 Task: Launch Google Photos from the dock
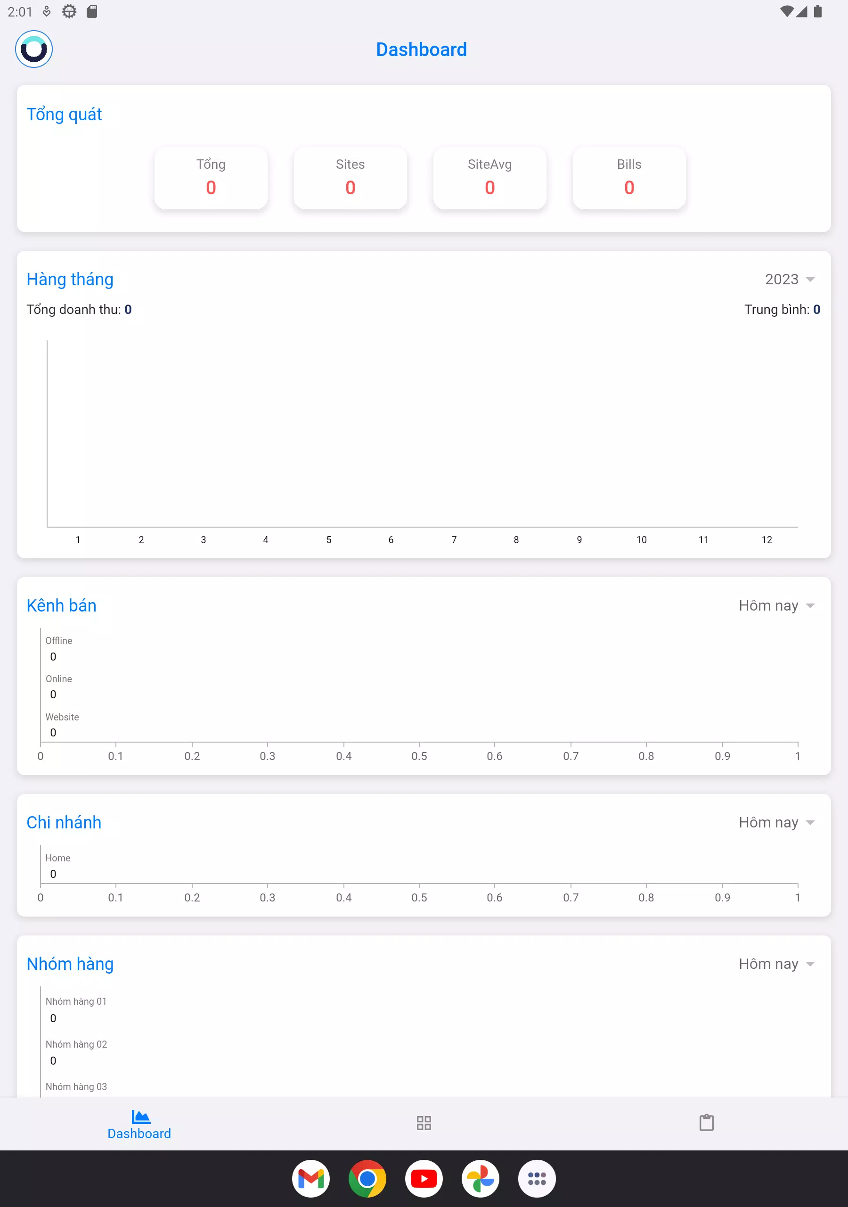tap(480, 1179)
